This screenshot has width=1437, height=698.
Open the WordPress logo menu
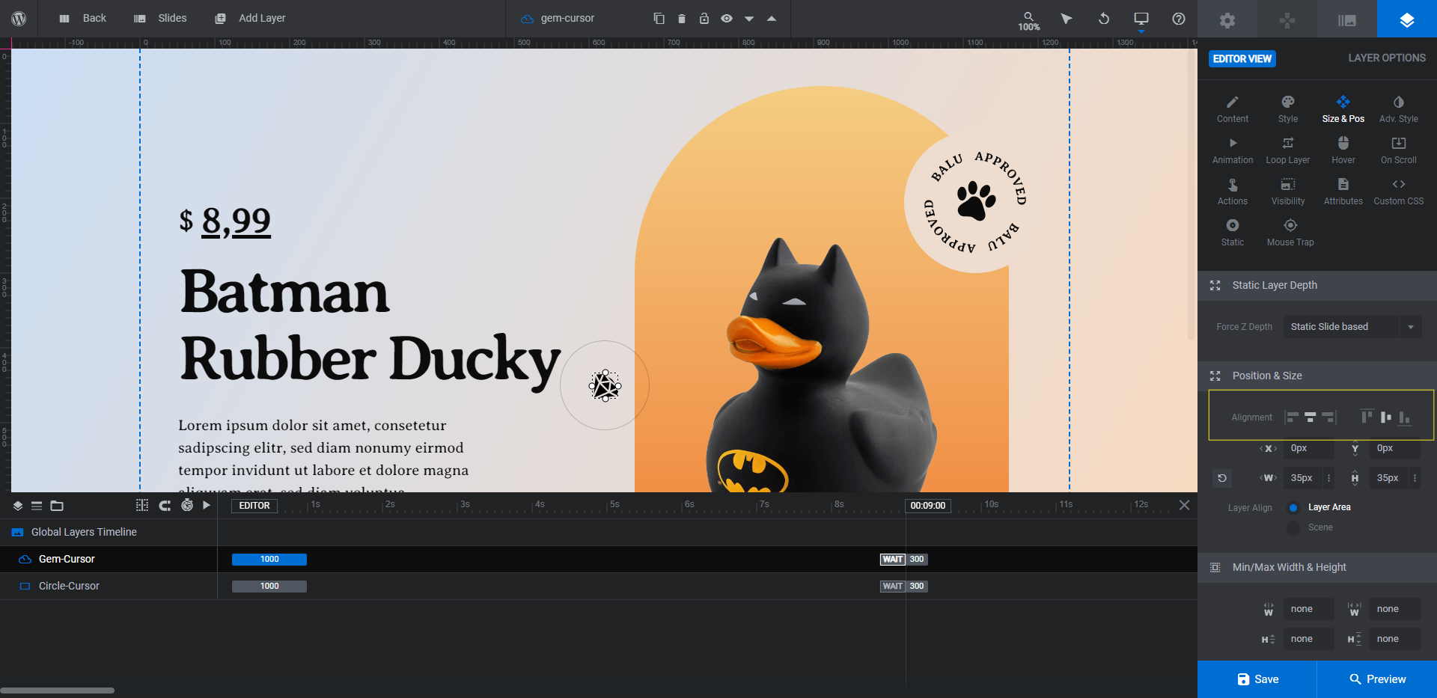19,19
